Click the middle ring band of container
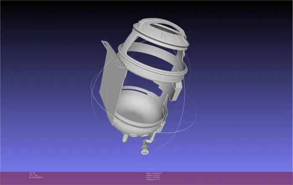293x185 pixels. [153, 73]
